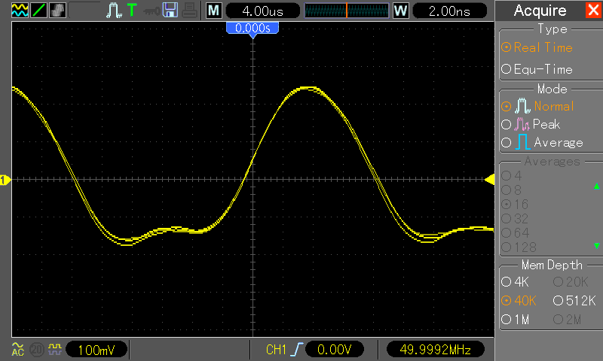Choose 32 averages option
Image resolution: width=603 pixels, height=361 pixels.
point(516,219)
